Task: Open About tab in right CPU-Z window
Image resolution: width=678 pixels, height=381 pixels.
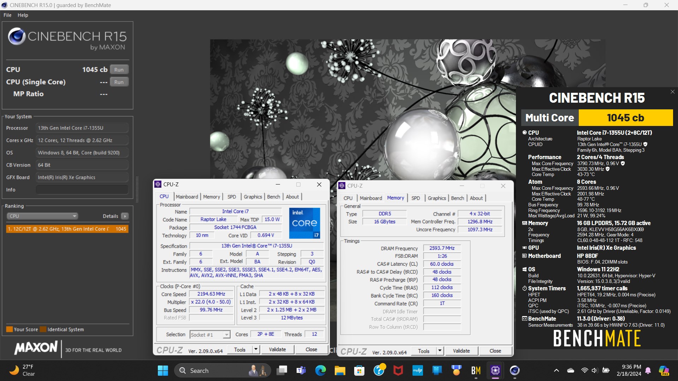Action: 476,198
